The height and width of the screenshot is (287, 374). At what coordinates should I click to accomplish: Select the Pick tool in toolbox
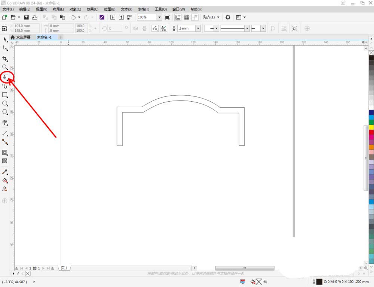5,39
